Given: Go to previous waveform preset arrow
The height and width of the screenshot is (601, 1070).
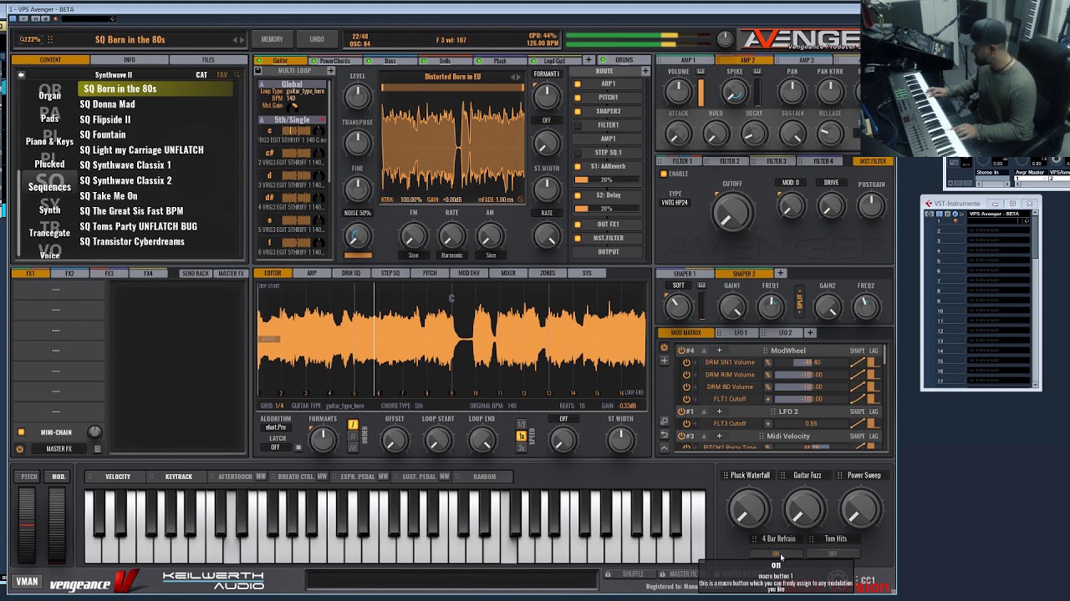Looking at the screenshot, I should 513,78.
